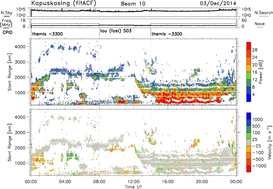Select the gray segment of Velocity color bar
The height and width of the screenshot is (189, 273).
[x=249, y=142]
